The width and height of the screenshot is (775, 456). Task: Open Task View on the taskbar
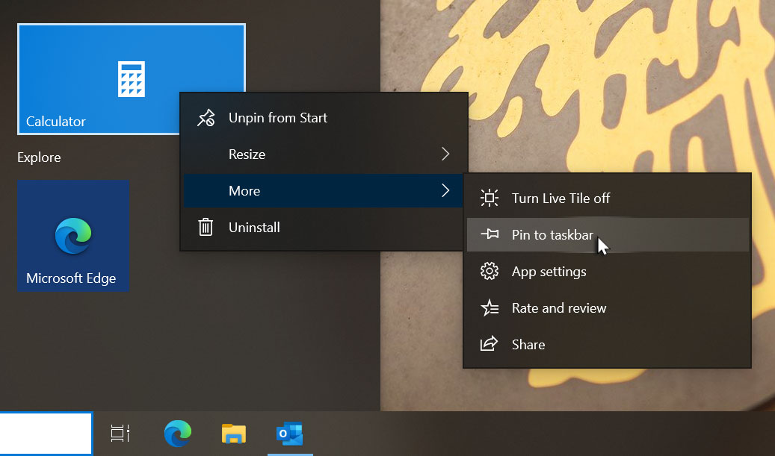coord(121,433)
